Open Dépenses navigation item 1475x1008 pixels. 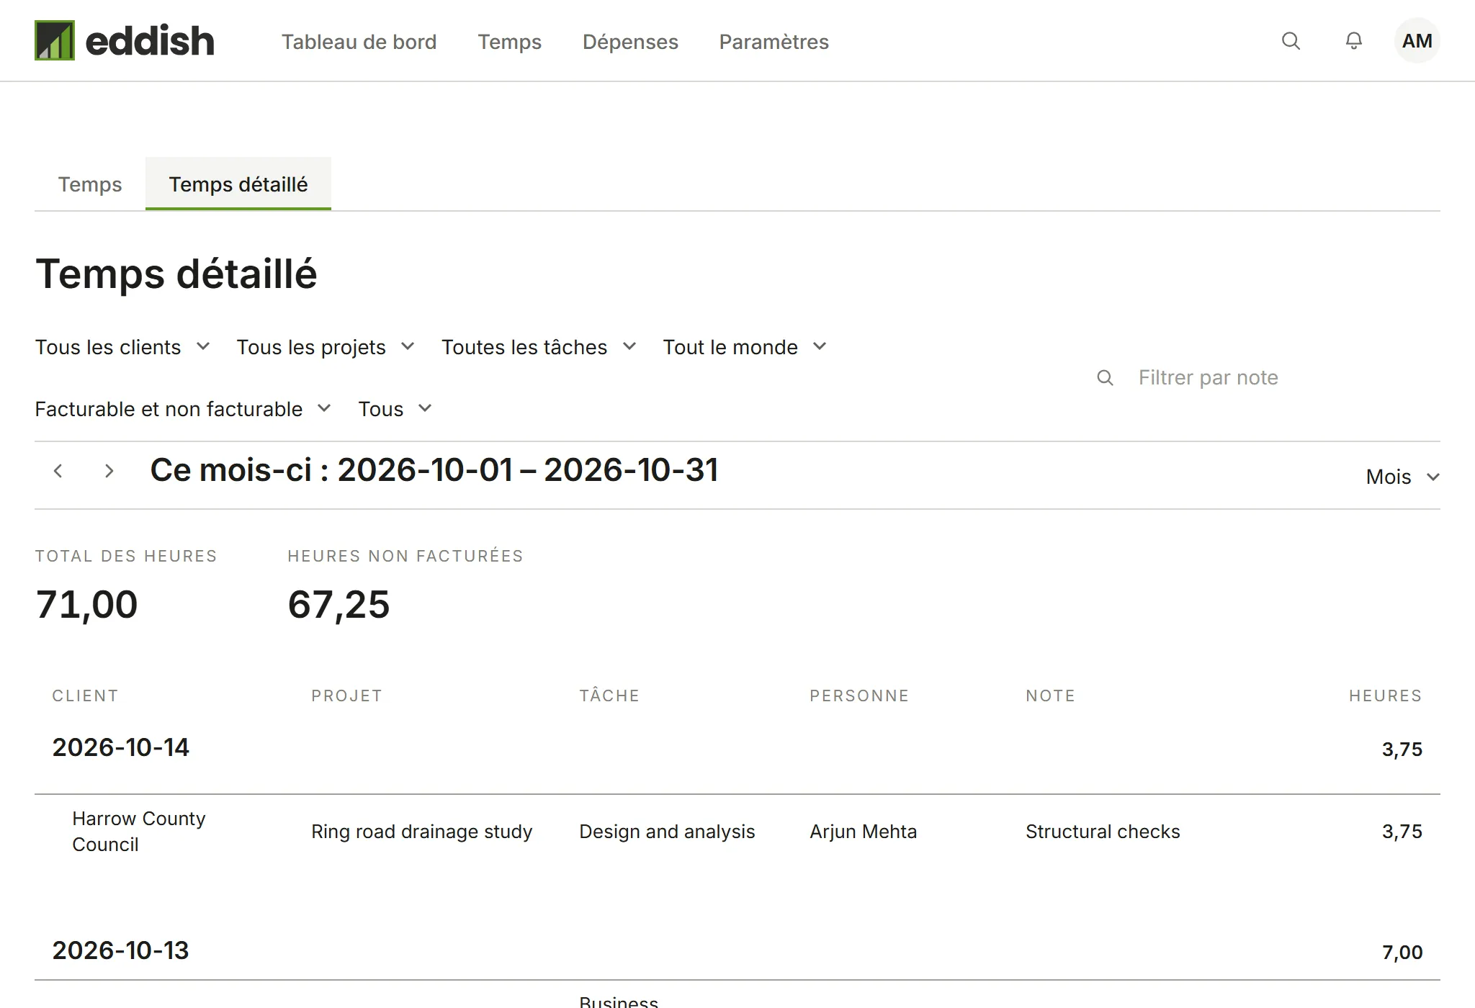point(630,42)
